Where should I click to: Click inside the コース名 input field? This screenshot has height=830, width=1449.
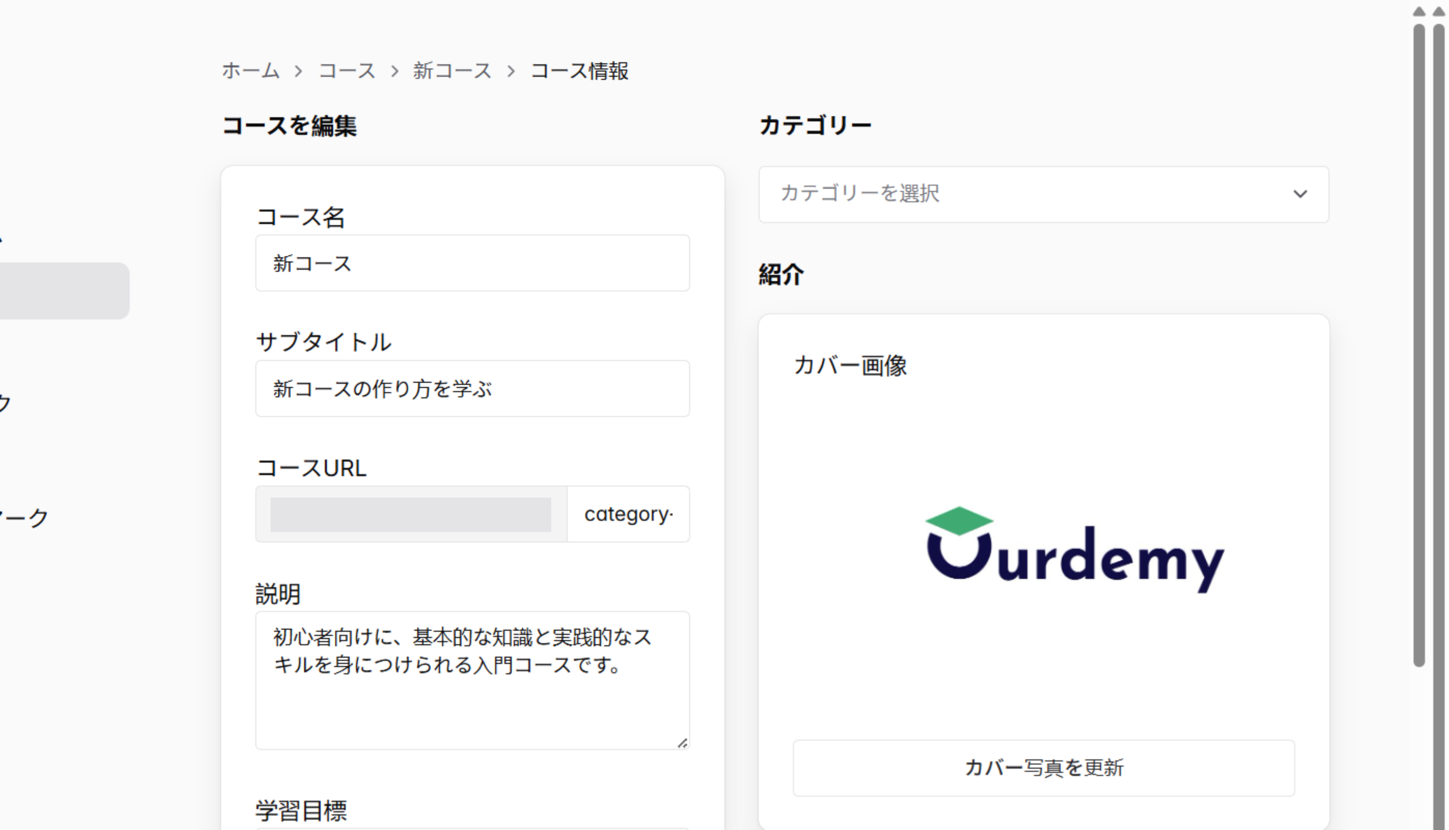point(472,263)
